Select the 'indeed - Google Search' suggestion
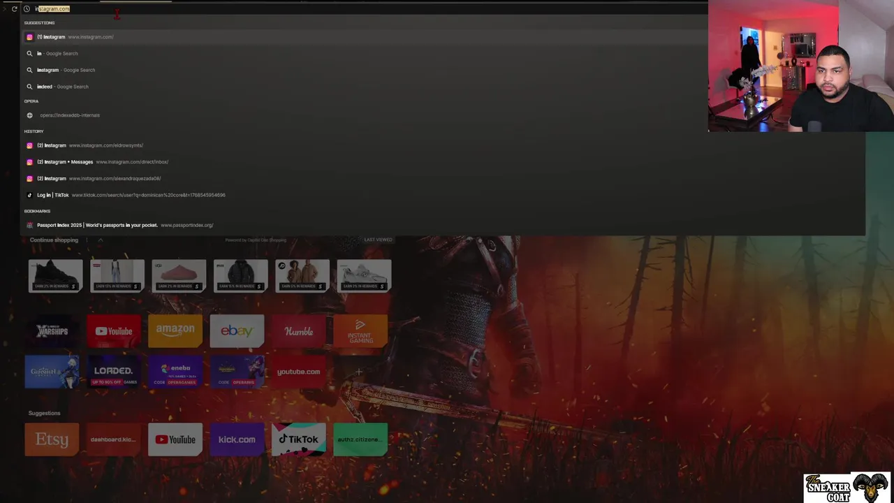The width and height of the screenshot is (894, 503). click(363, 87)
